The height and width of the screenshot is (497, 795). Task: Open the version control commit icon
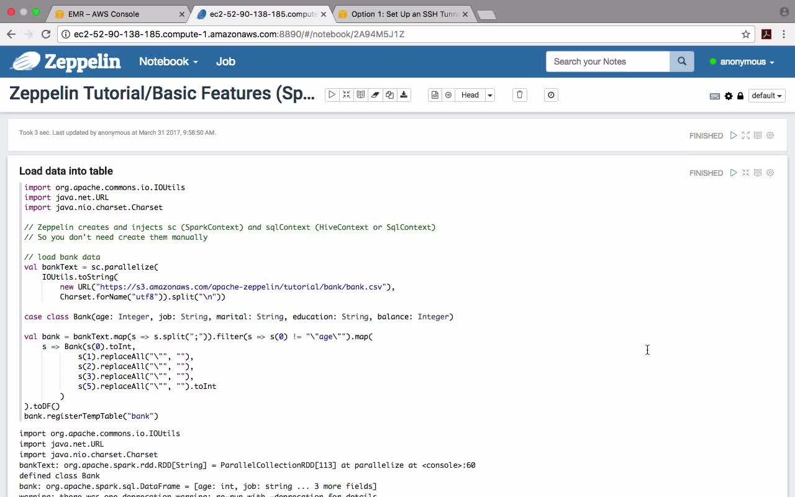click(435, 95)
